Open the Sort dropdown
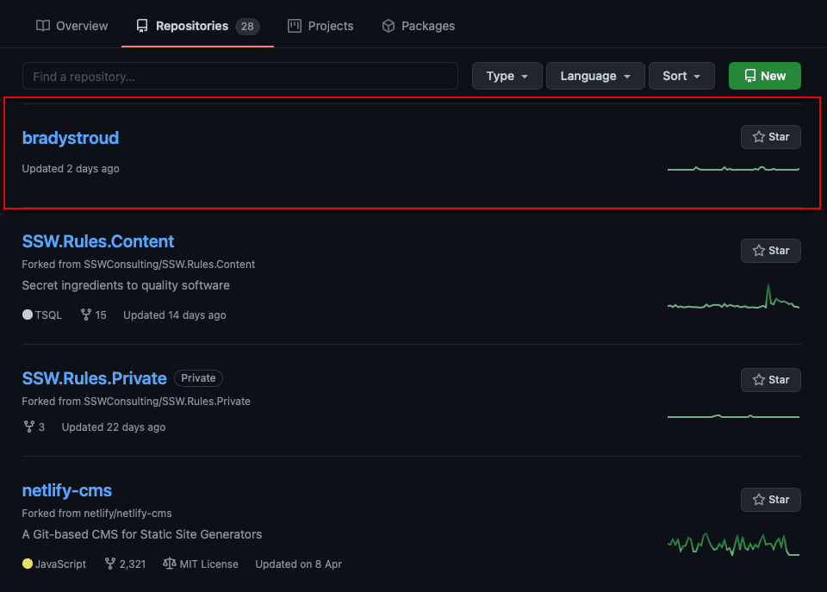Screen dimensions: 827x592 681,76
